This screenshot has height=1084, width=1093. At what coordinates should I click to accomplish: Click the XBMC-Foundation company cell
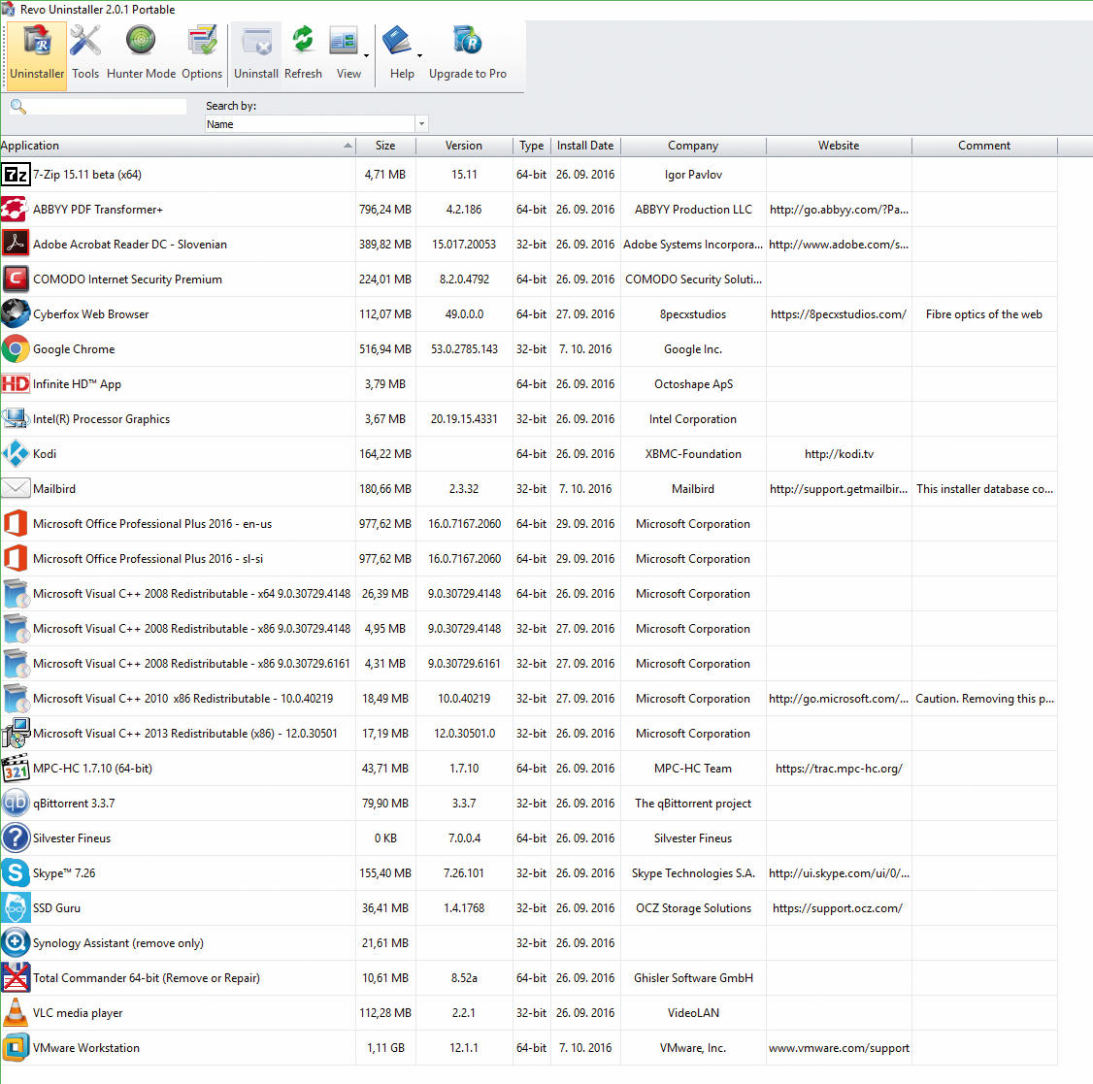click(693, 454)
